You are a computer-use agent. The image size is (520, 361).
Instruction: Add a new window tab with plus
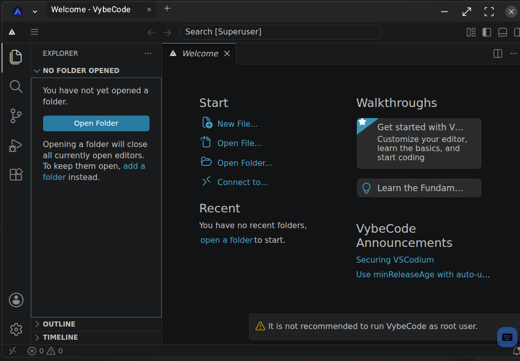[167, 9]
